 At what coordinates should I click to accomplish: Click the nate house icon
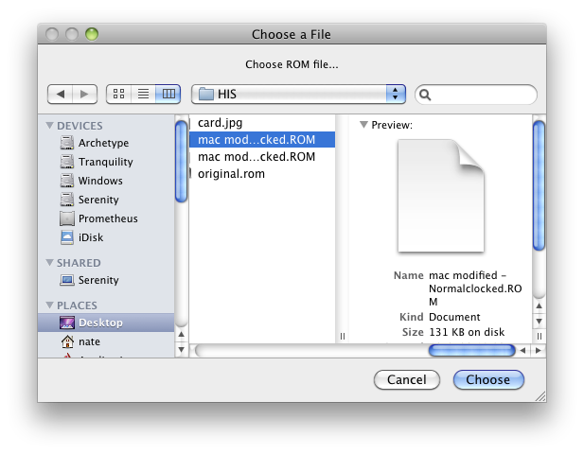pyautogui.click(x=67, y=341)
